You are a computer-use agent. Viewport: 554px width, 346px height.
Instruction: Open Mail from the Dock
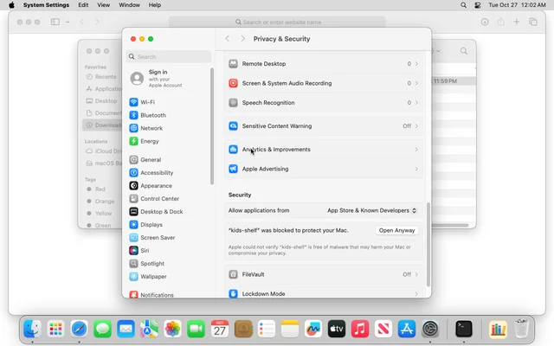point(126,329)
